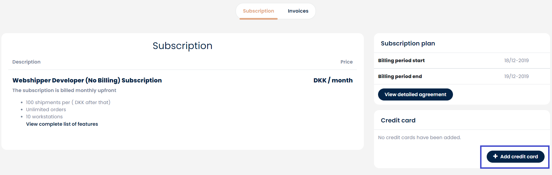Click the Add credit card button label

(519, 157)
